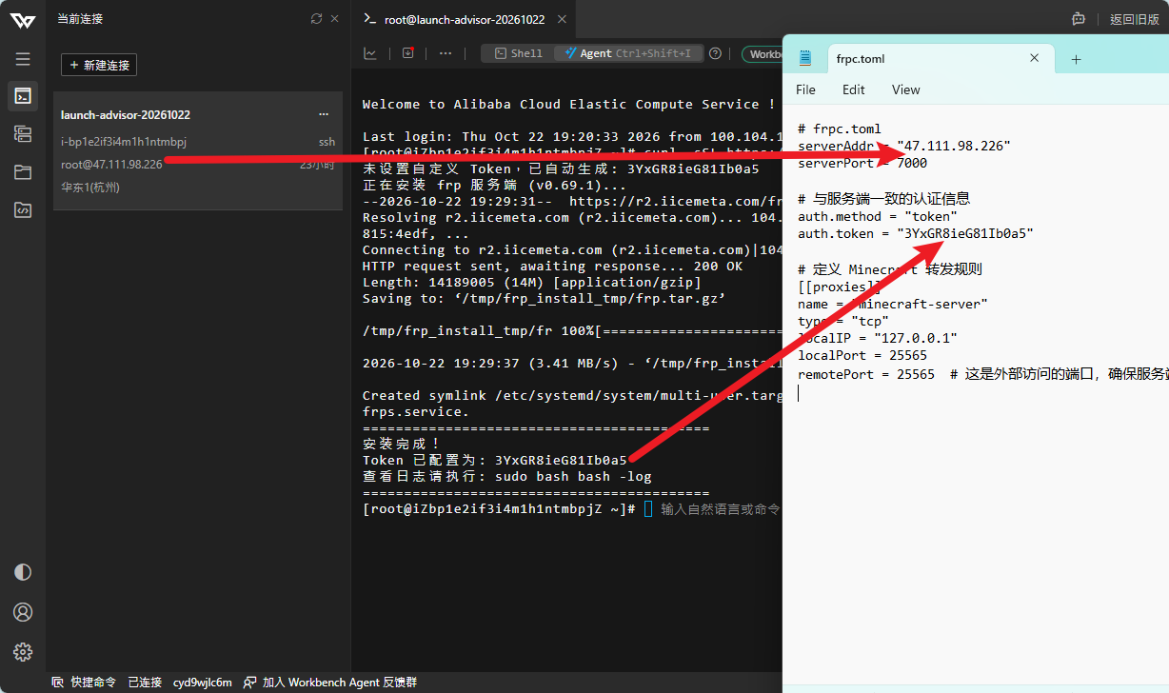Screen dimensions: 1169x693
Task: Open the hamburger menu in sidebar
Action: pos(23,59)
